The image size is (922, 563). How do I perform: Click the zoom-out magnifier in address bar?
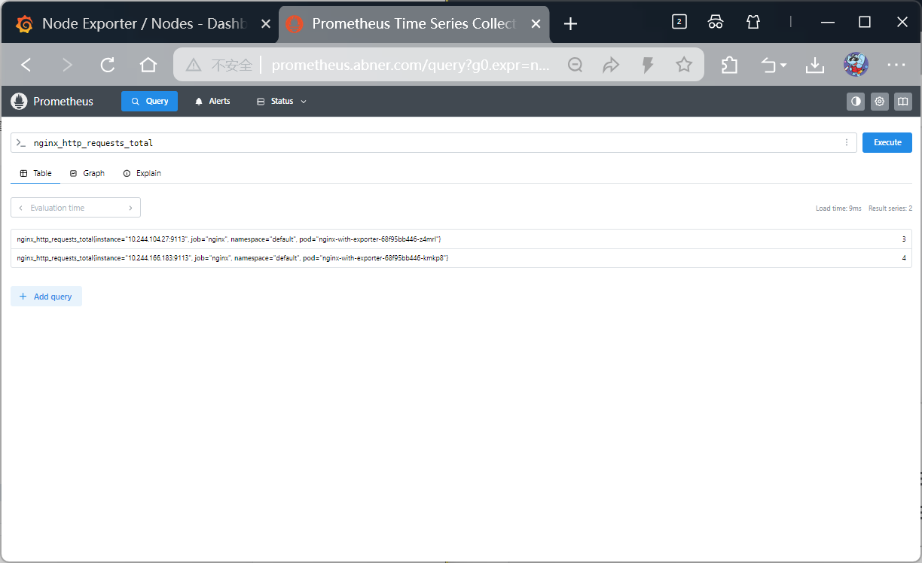point(575,65)
